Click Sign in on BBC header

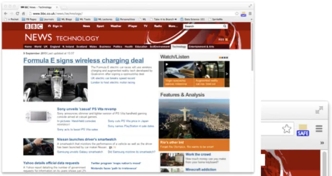(55, 26)
